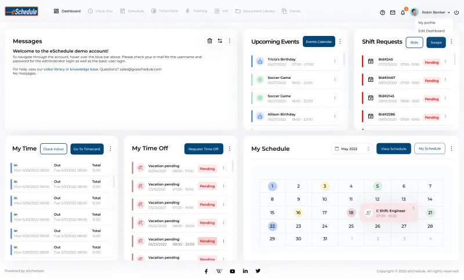Screen dimensions: 464x280
Task: Click the help question mark icon
Action: (x=382, y=12)
